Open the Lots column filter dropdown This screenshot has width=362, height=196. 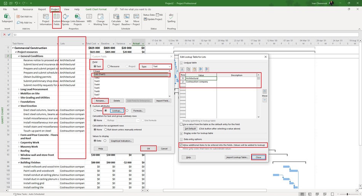(83, 44)
